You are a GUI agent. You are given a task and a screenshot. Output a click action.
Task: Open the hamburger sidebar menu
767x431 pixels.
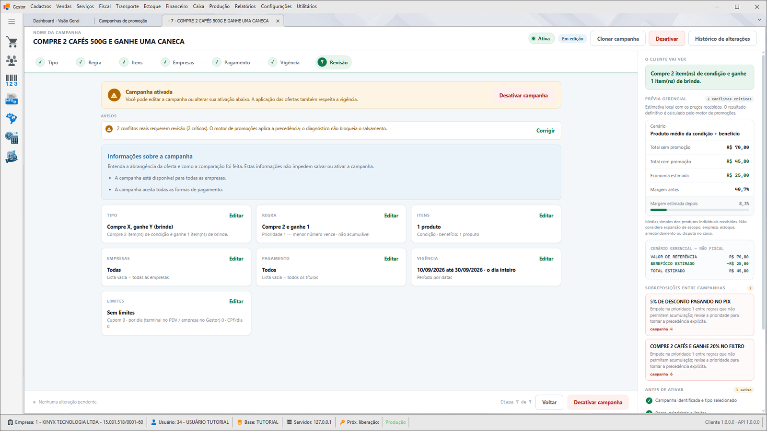coord(12,22)
